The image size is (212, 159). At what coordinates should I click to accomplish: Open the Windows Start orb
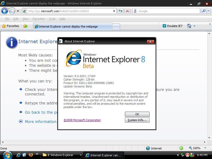(x=7, y=155)
